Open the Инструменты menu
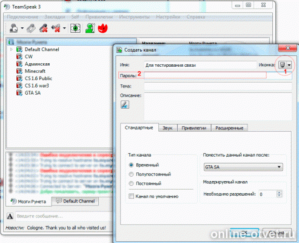 [135, 17]
